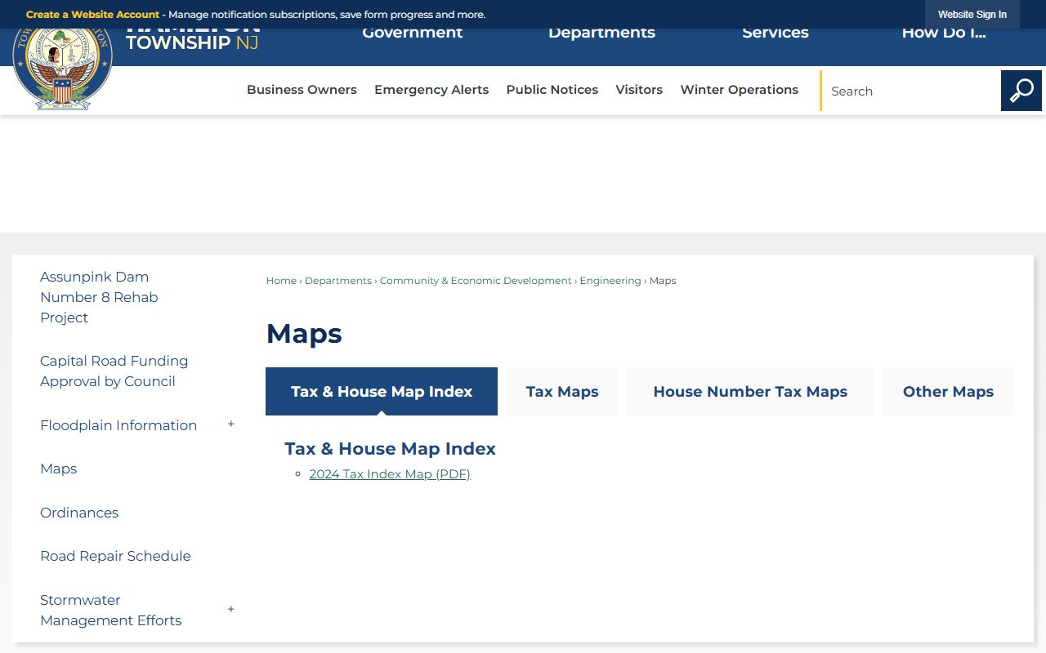Viewport: 1046px width, 653px height.
Task: Switch to the Tax Maps tab
Action: 562,392
